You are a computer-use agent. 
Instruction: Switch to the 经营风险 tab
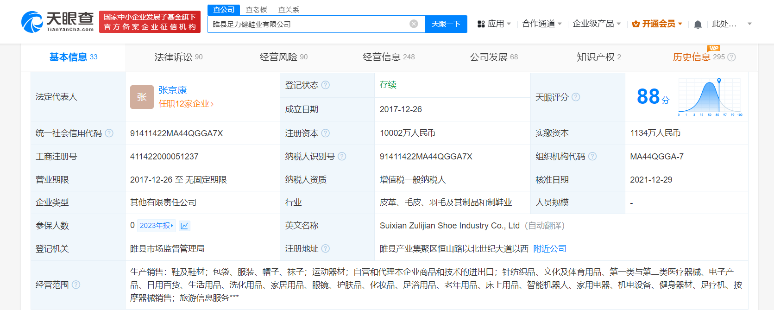(x=283, y=57)
